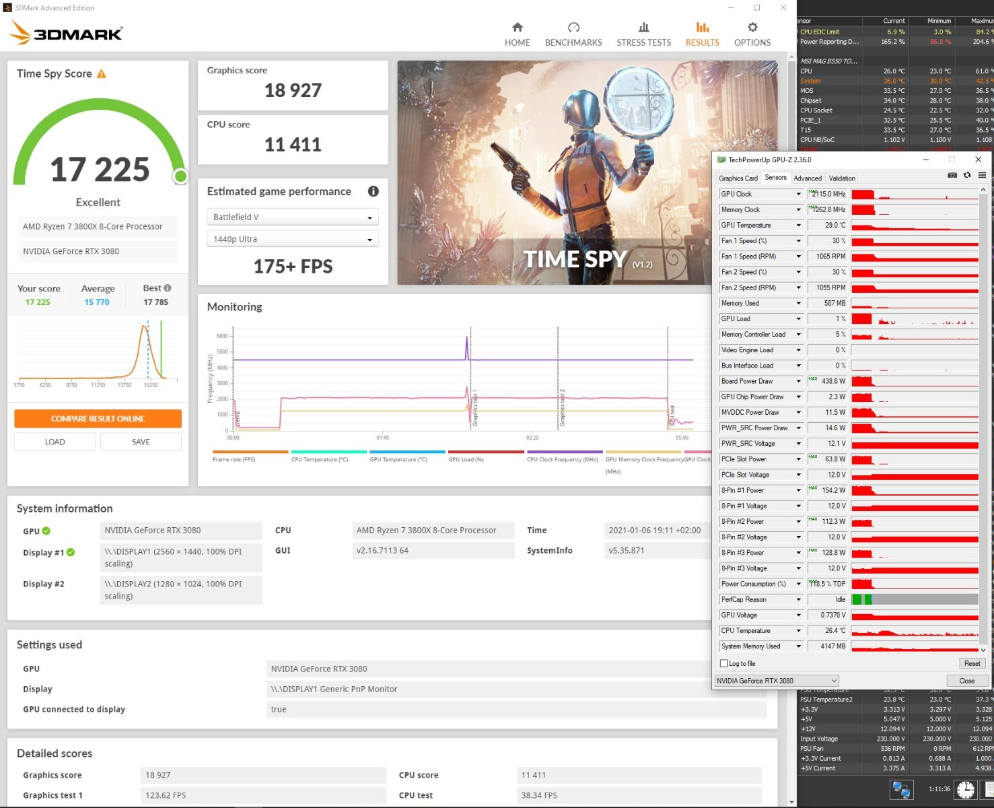This screenshot has width=994, height=808.
Task: Expand GPU Temperature sensor dropdown
Action: pyautogui.click(x=799, y=226)
